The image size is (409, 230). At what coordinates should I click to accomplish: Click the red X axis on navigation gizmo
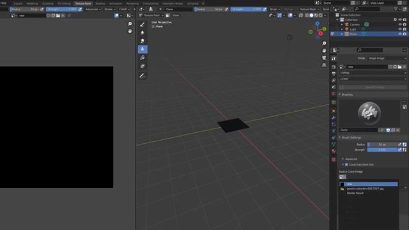tap(321, 34)
